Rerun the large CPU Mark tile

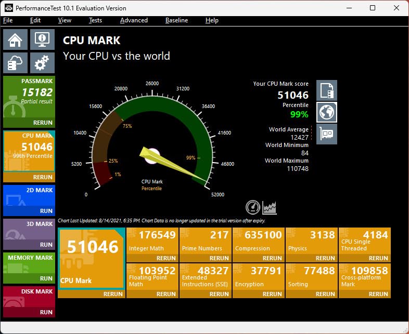point(92,294)
